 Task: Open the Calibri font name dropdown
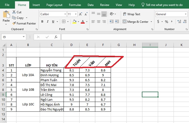tap(65, 14)
